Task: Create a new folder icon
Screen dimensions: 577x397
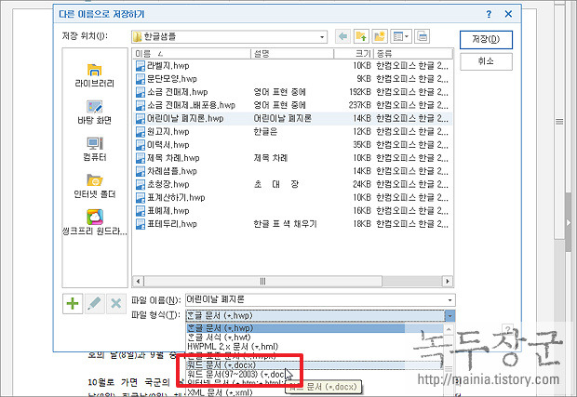Action: pos(379,36)
